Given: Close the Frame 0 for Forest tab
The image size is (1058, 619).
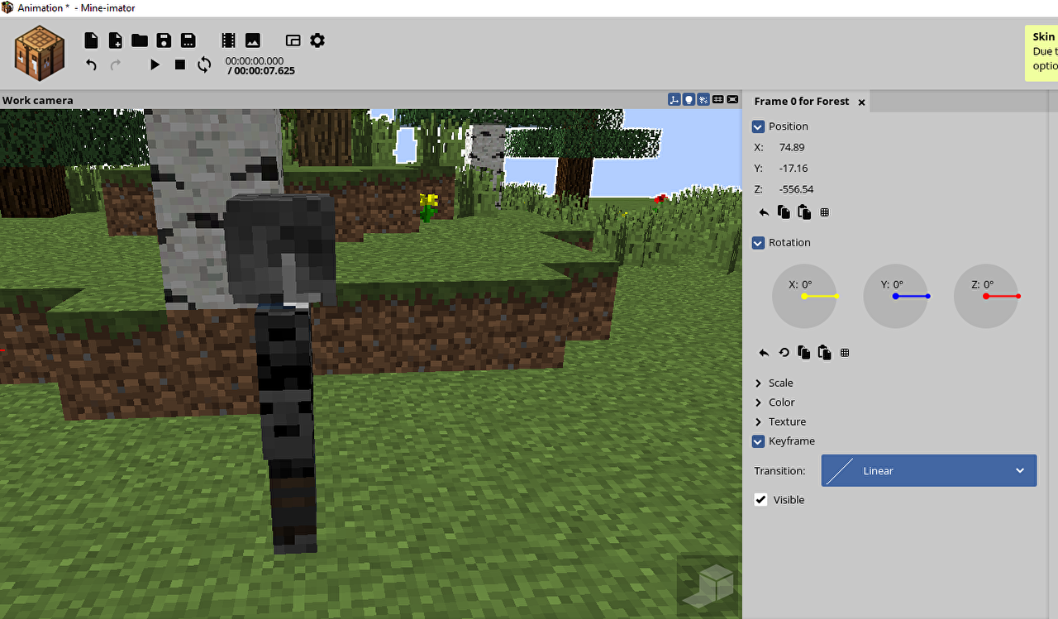Looking at the screenshot, I should 861,102.
